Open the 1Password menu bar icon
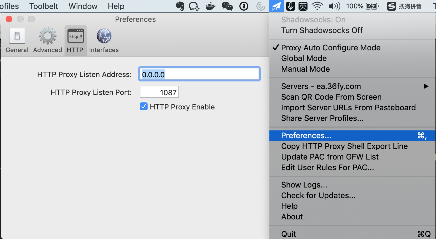The image size is (436, 239). 244,6
